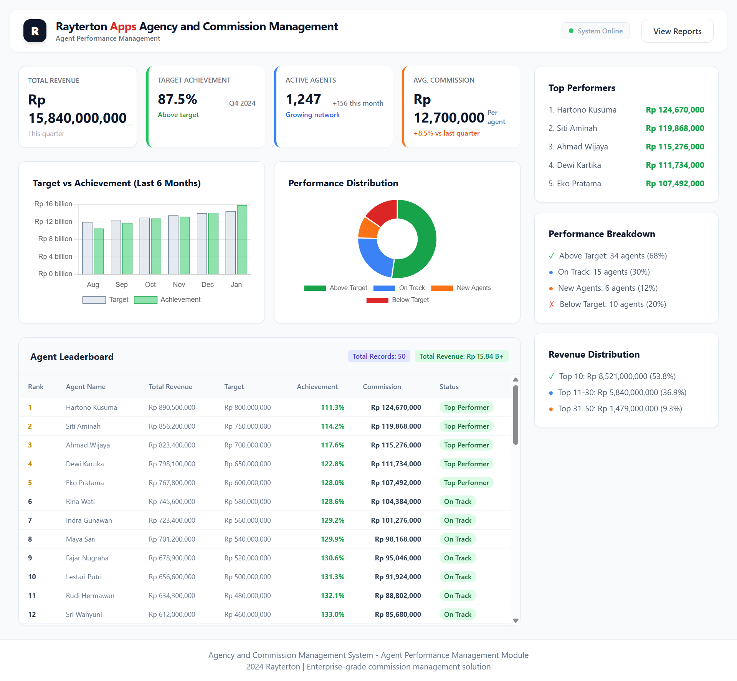Click the checkmark icon beside Top 10 revenue

552,376
